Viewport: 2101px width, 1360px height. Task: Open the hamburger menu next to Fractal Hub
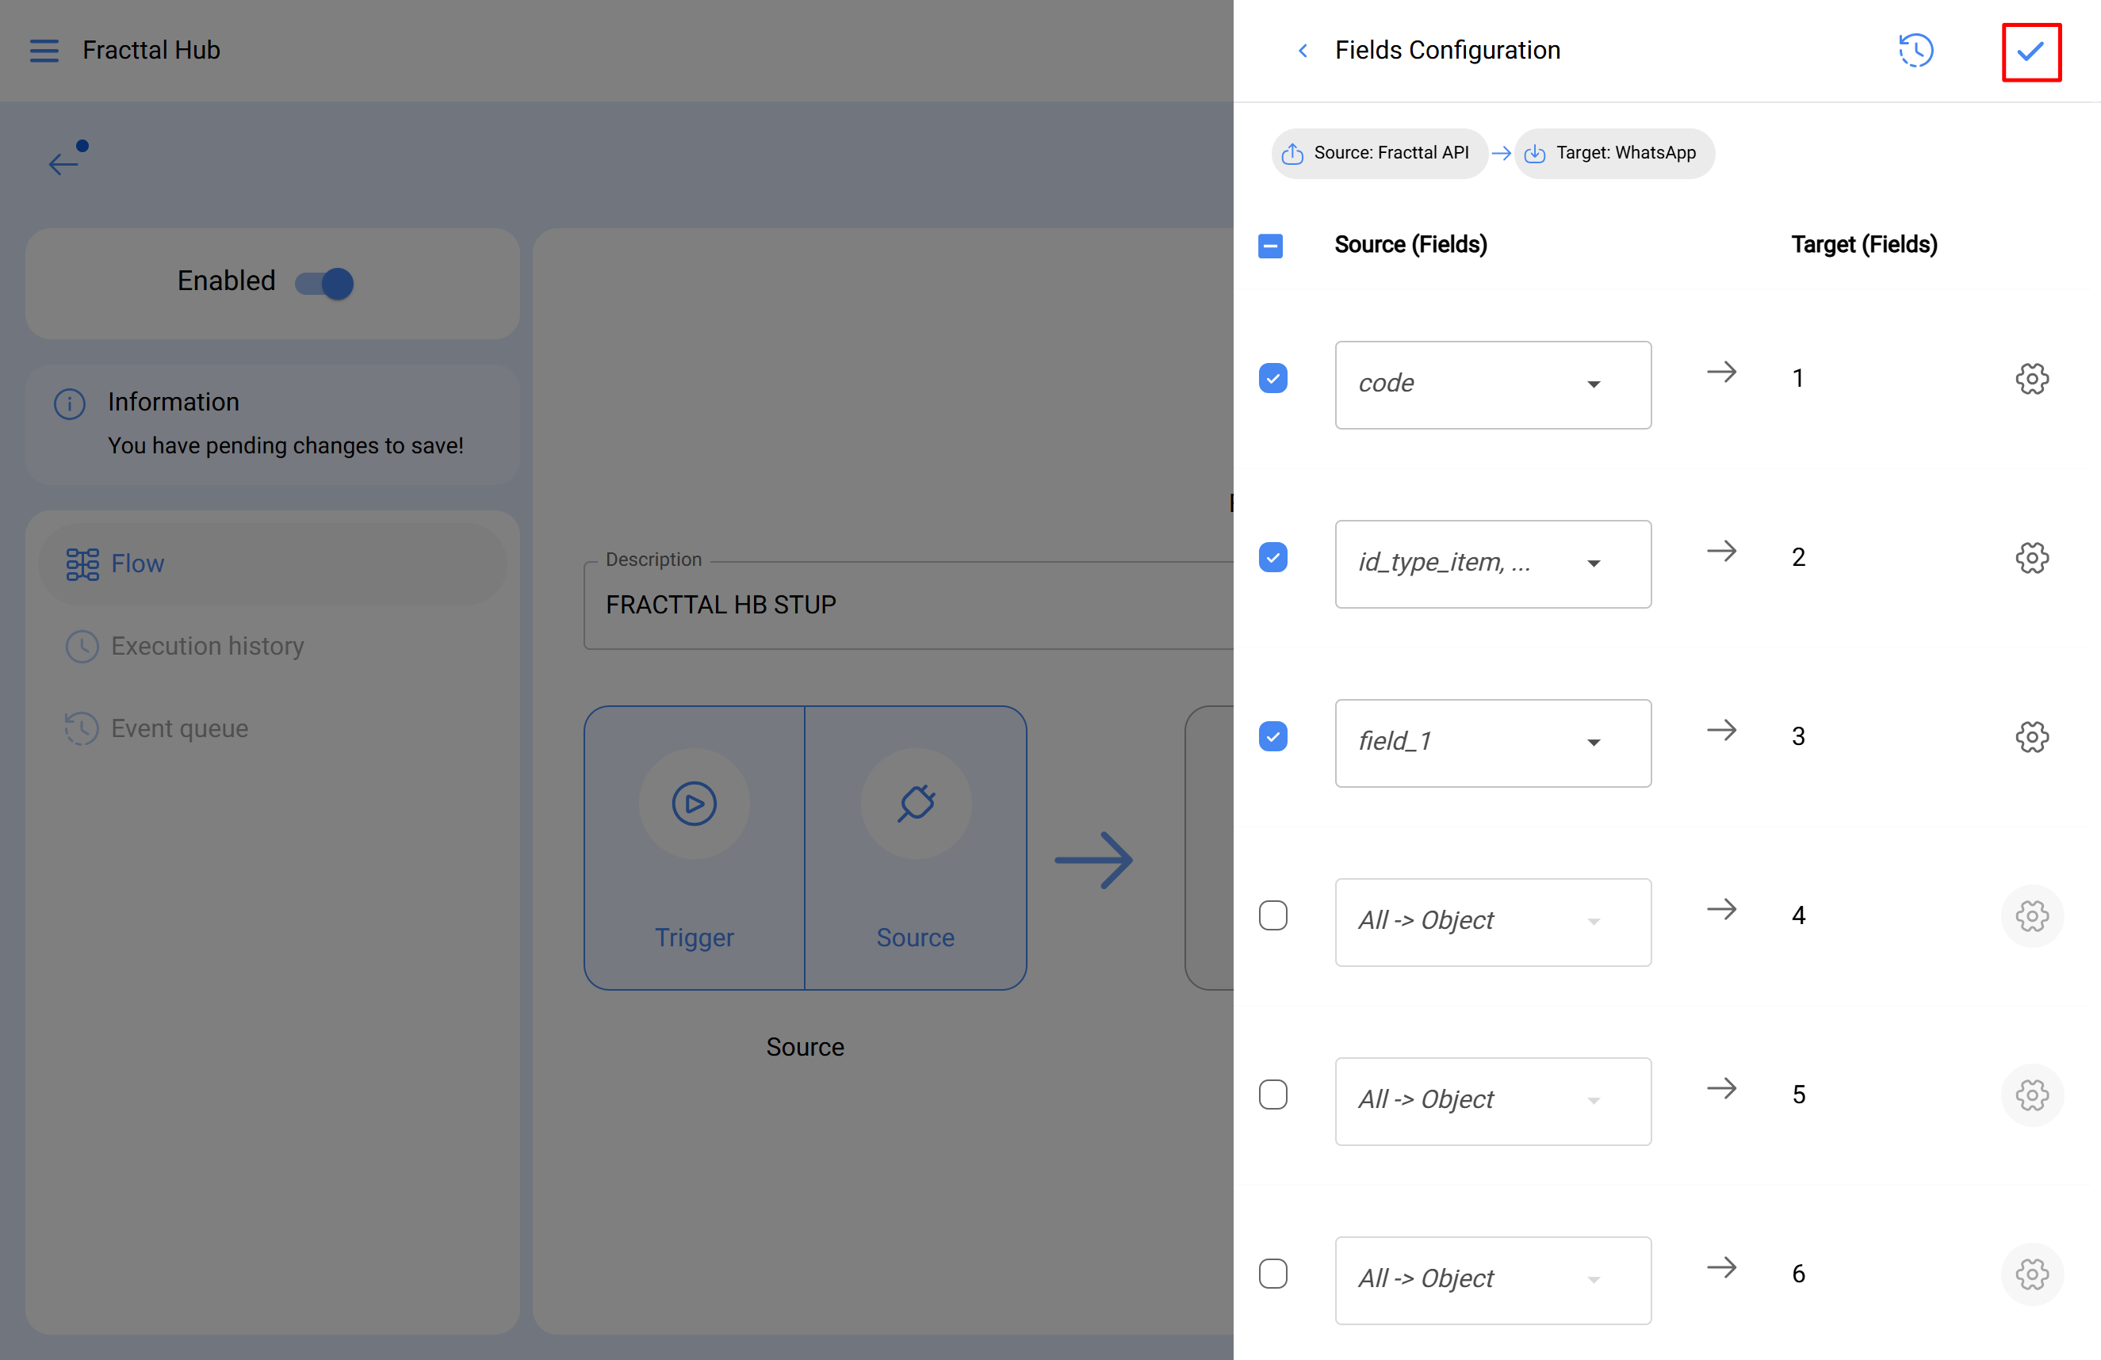pos(44,50)
